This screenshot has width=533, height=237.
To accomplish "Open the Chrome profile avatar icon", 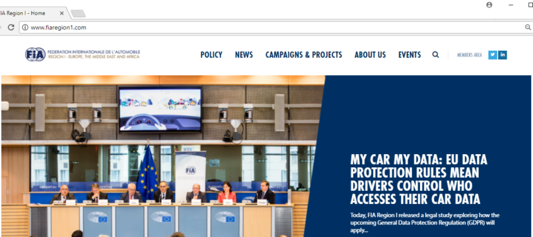I will tap(489, 5).
